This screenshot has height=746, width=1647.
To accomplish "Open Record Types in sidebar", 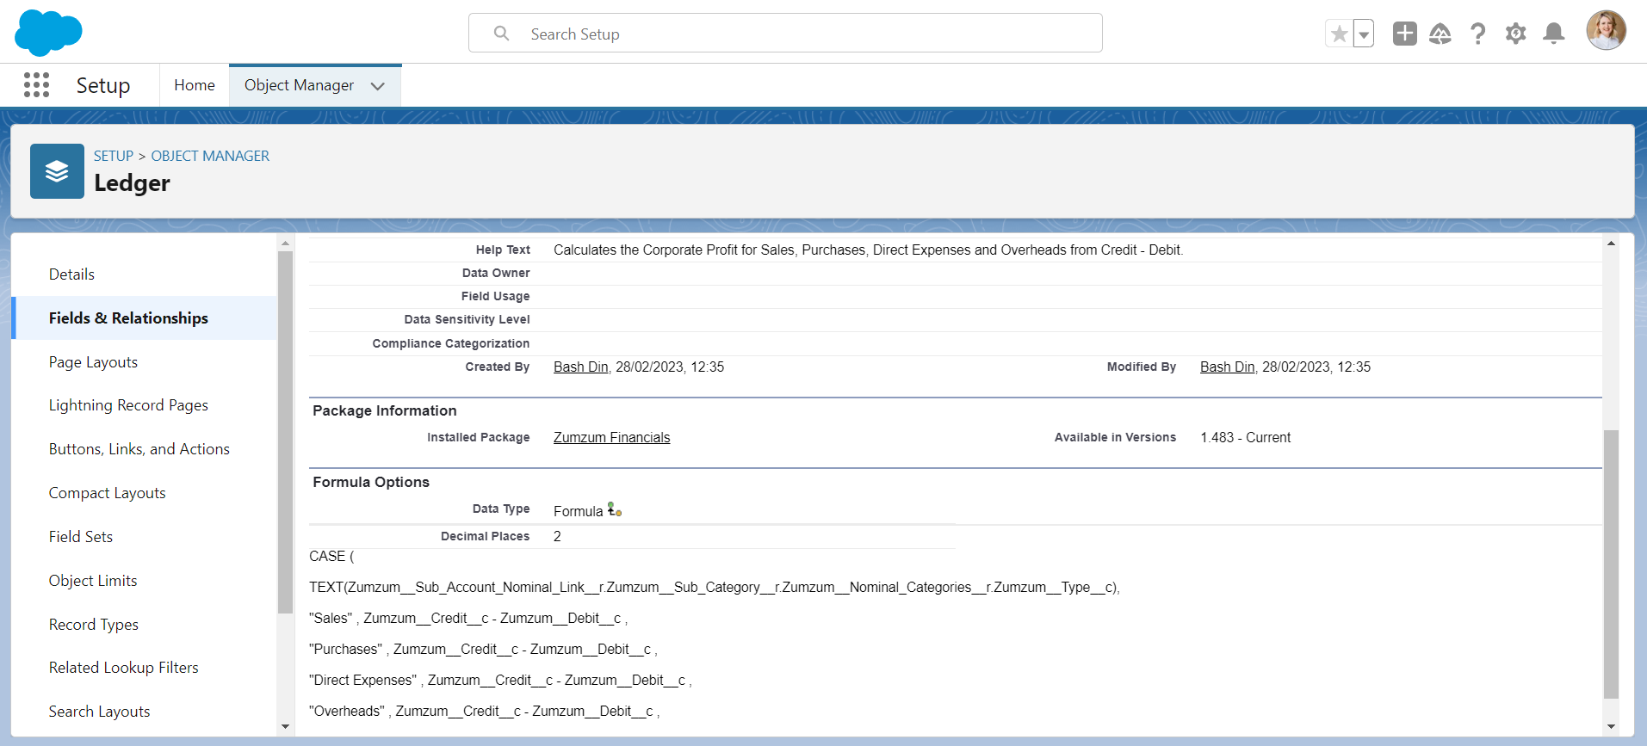I will coord(94,625).
